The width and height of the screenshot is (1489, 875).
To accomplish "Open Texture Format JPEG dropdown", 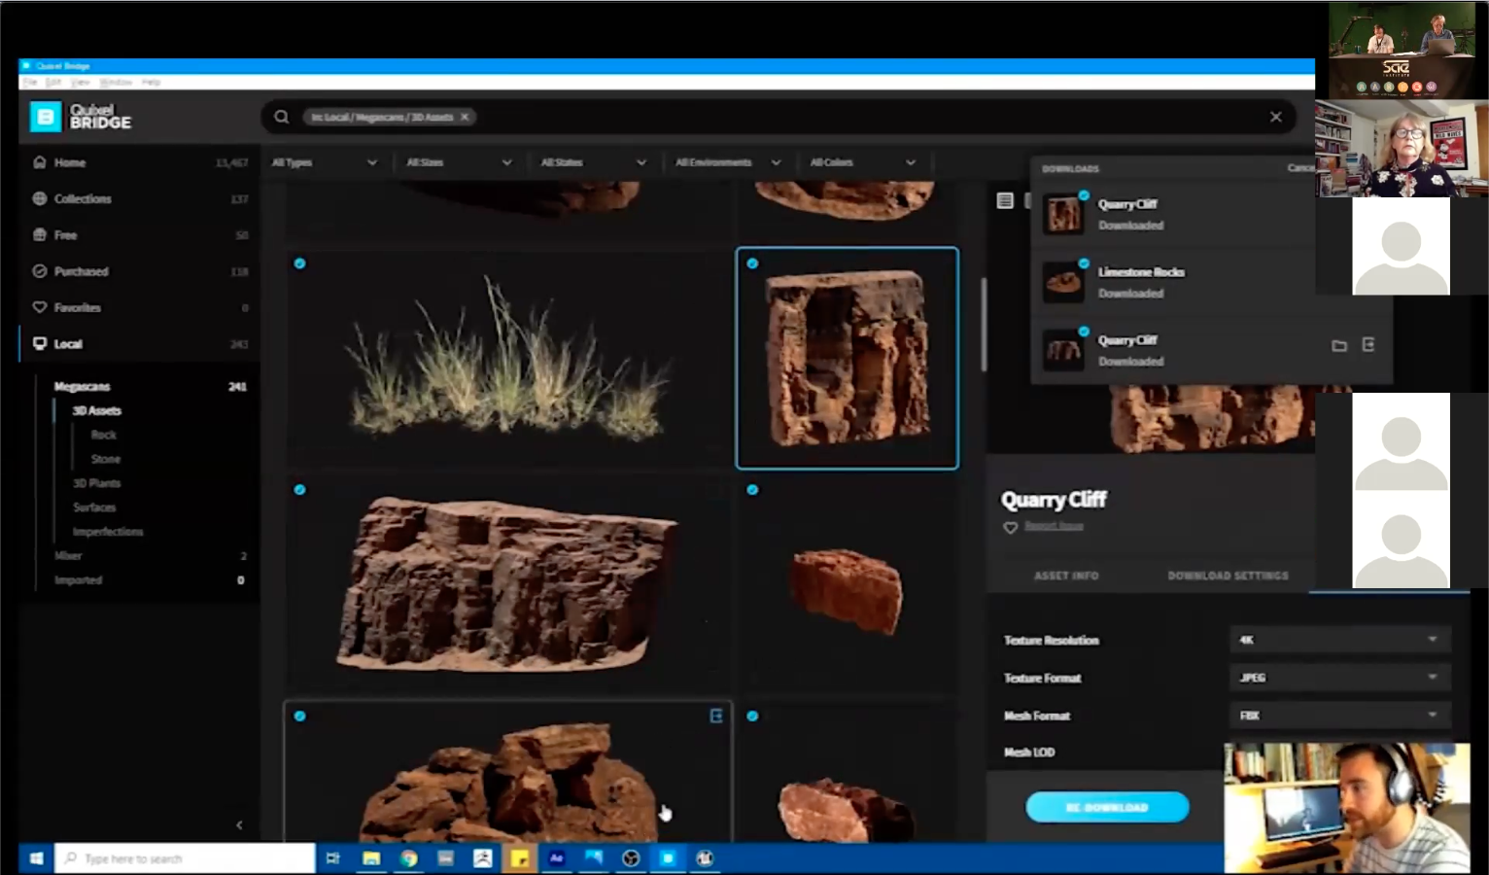I will (1340, 678).
